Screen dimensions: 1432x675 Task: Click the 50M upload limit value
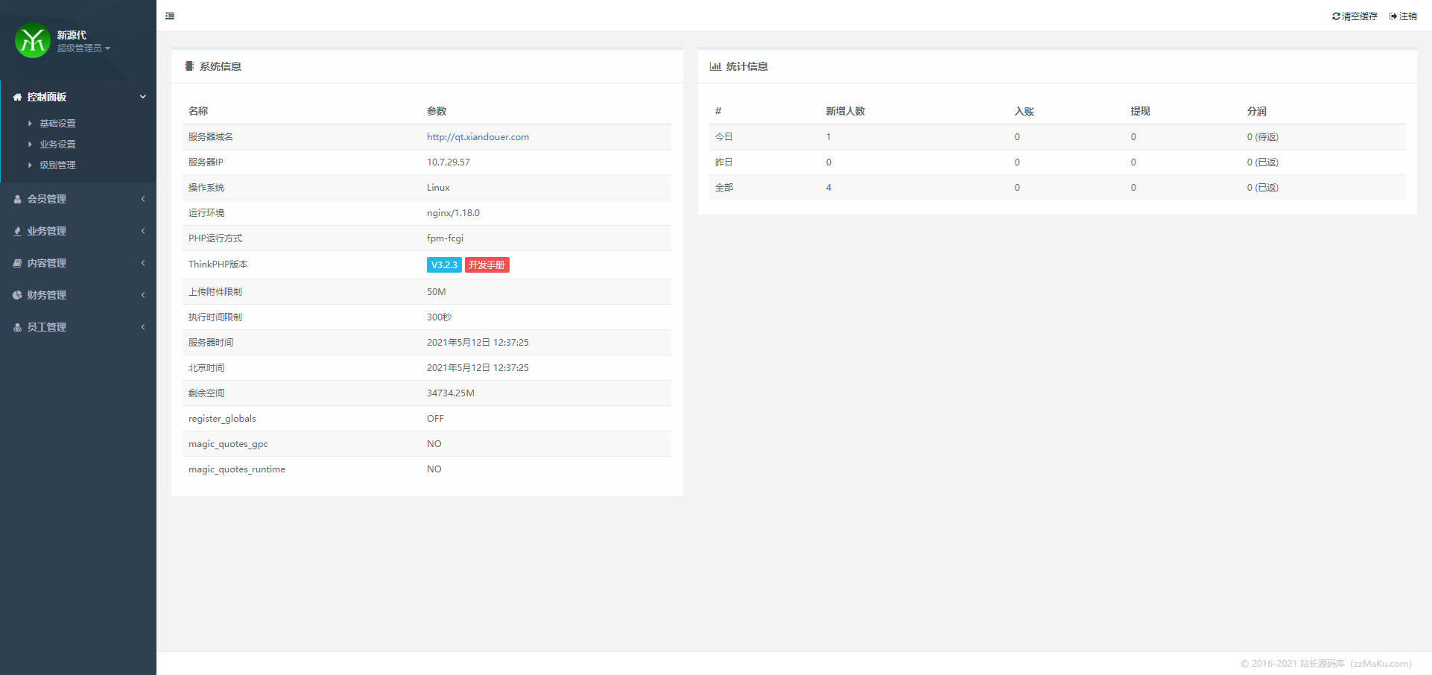click(437, 292)
